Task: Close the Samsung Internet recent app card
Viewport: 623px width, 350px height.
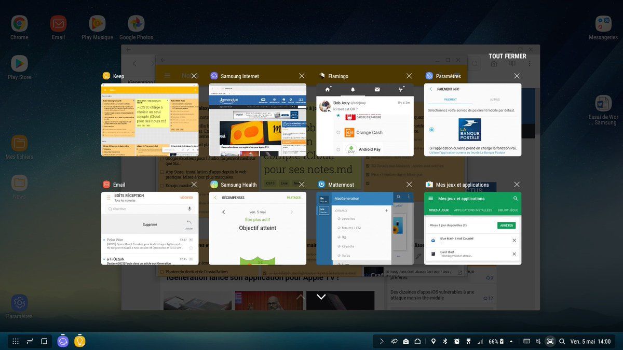Action: 302,76
